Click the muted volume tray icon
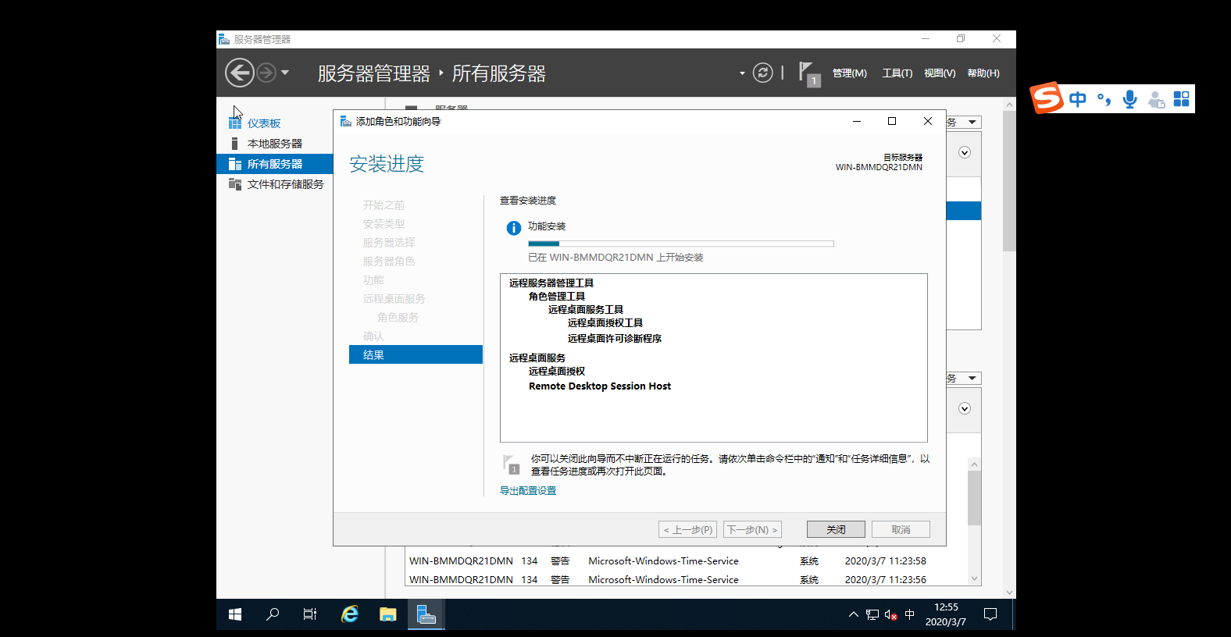1231x637 pixels. point(890,615)
